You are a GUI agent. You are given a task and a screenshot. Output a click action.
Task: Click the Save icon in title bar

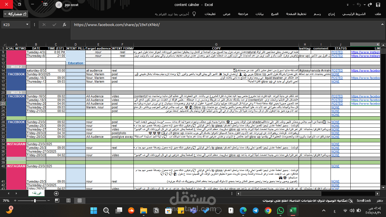[x=378, y=5]
